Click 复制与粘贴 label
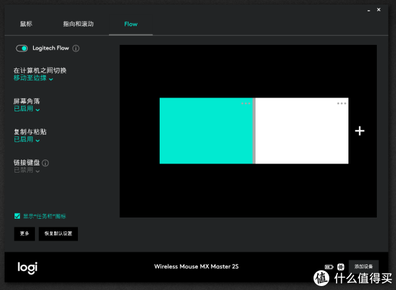 click(30, 132)
